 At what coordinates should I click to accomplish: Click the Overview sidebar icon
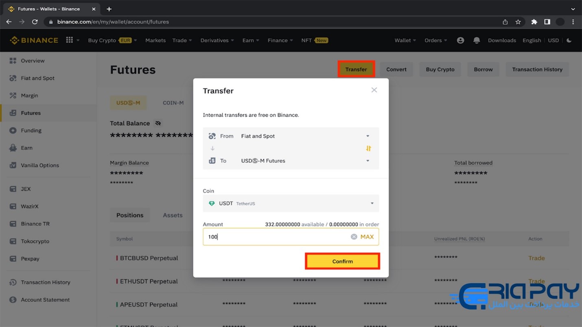tap(13, 61)
